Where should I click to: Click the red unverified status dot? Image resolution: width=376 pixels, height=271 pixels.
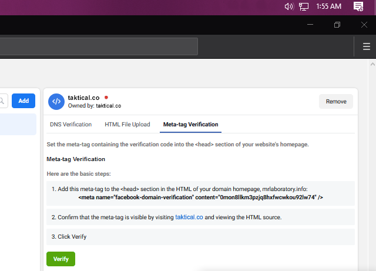pos(106,98)
